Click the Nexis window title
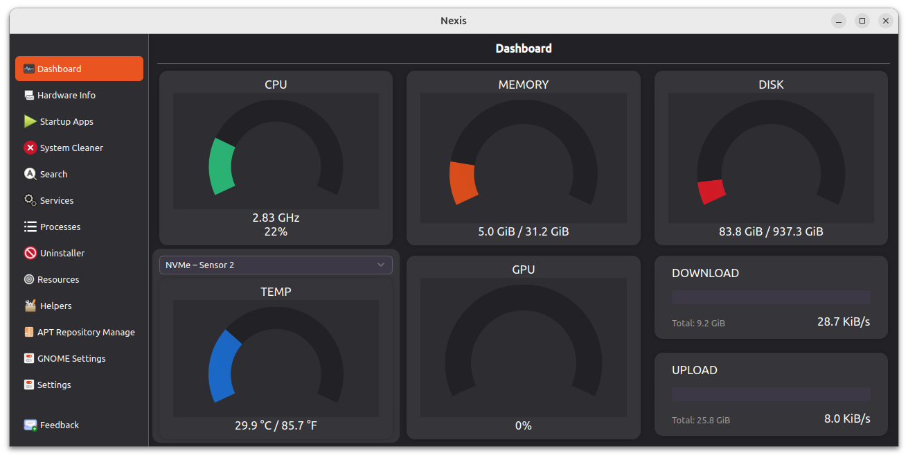This screenshot has height=458, width=908. [x=454, y=21]
